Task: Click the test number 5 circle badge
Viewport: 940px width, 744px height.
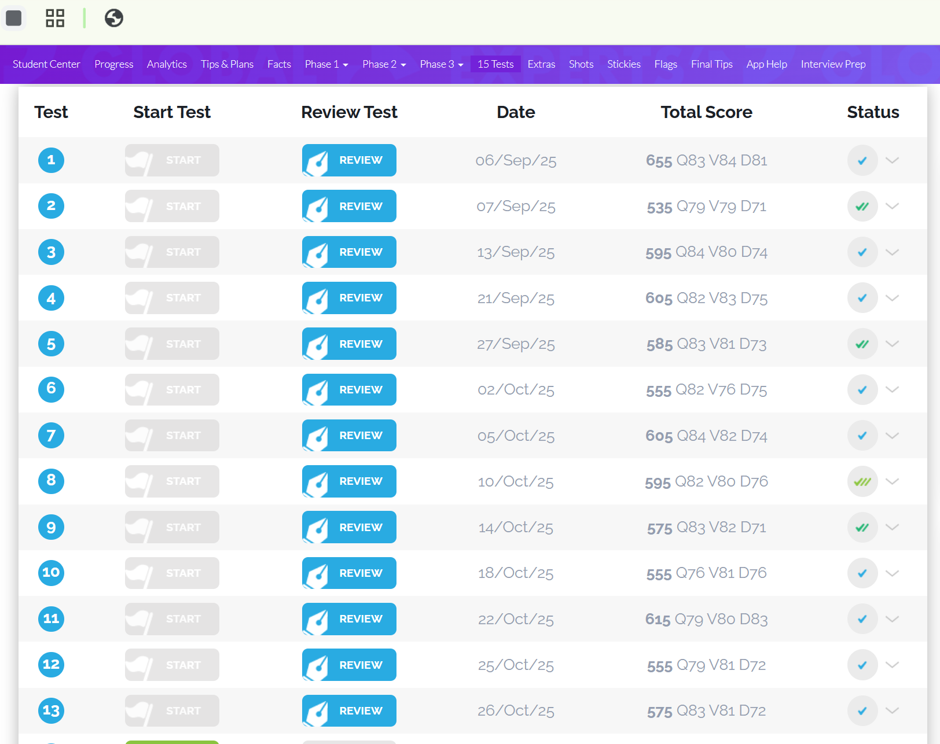Action: click(51, 344)
